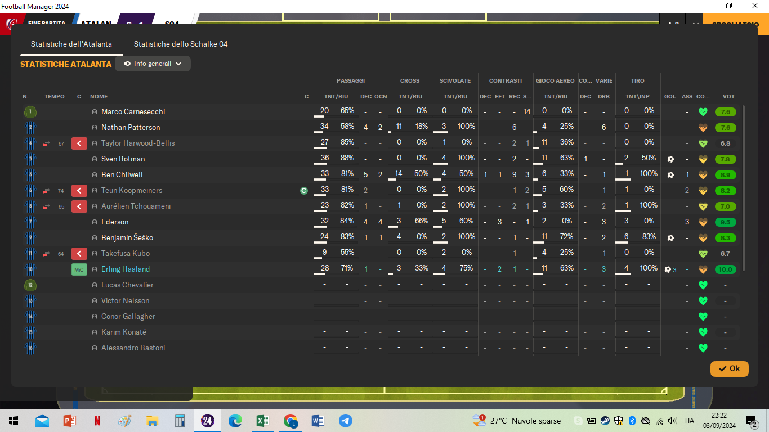Viewport: 769px width, 432px height.
Task: Open Excel from the taskbar
Action: pos(263,421)
